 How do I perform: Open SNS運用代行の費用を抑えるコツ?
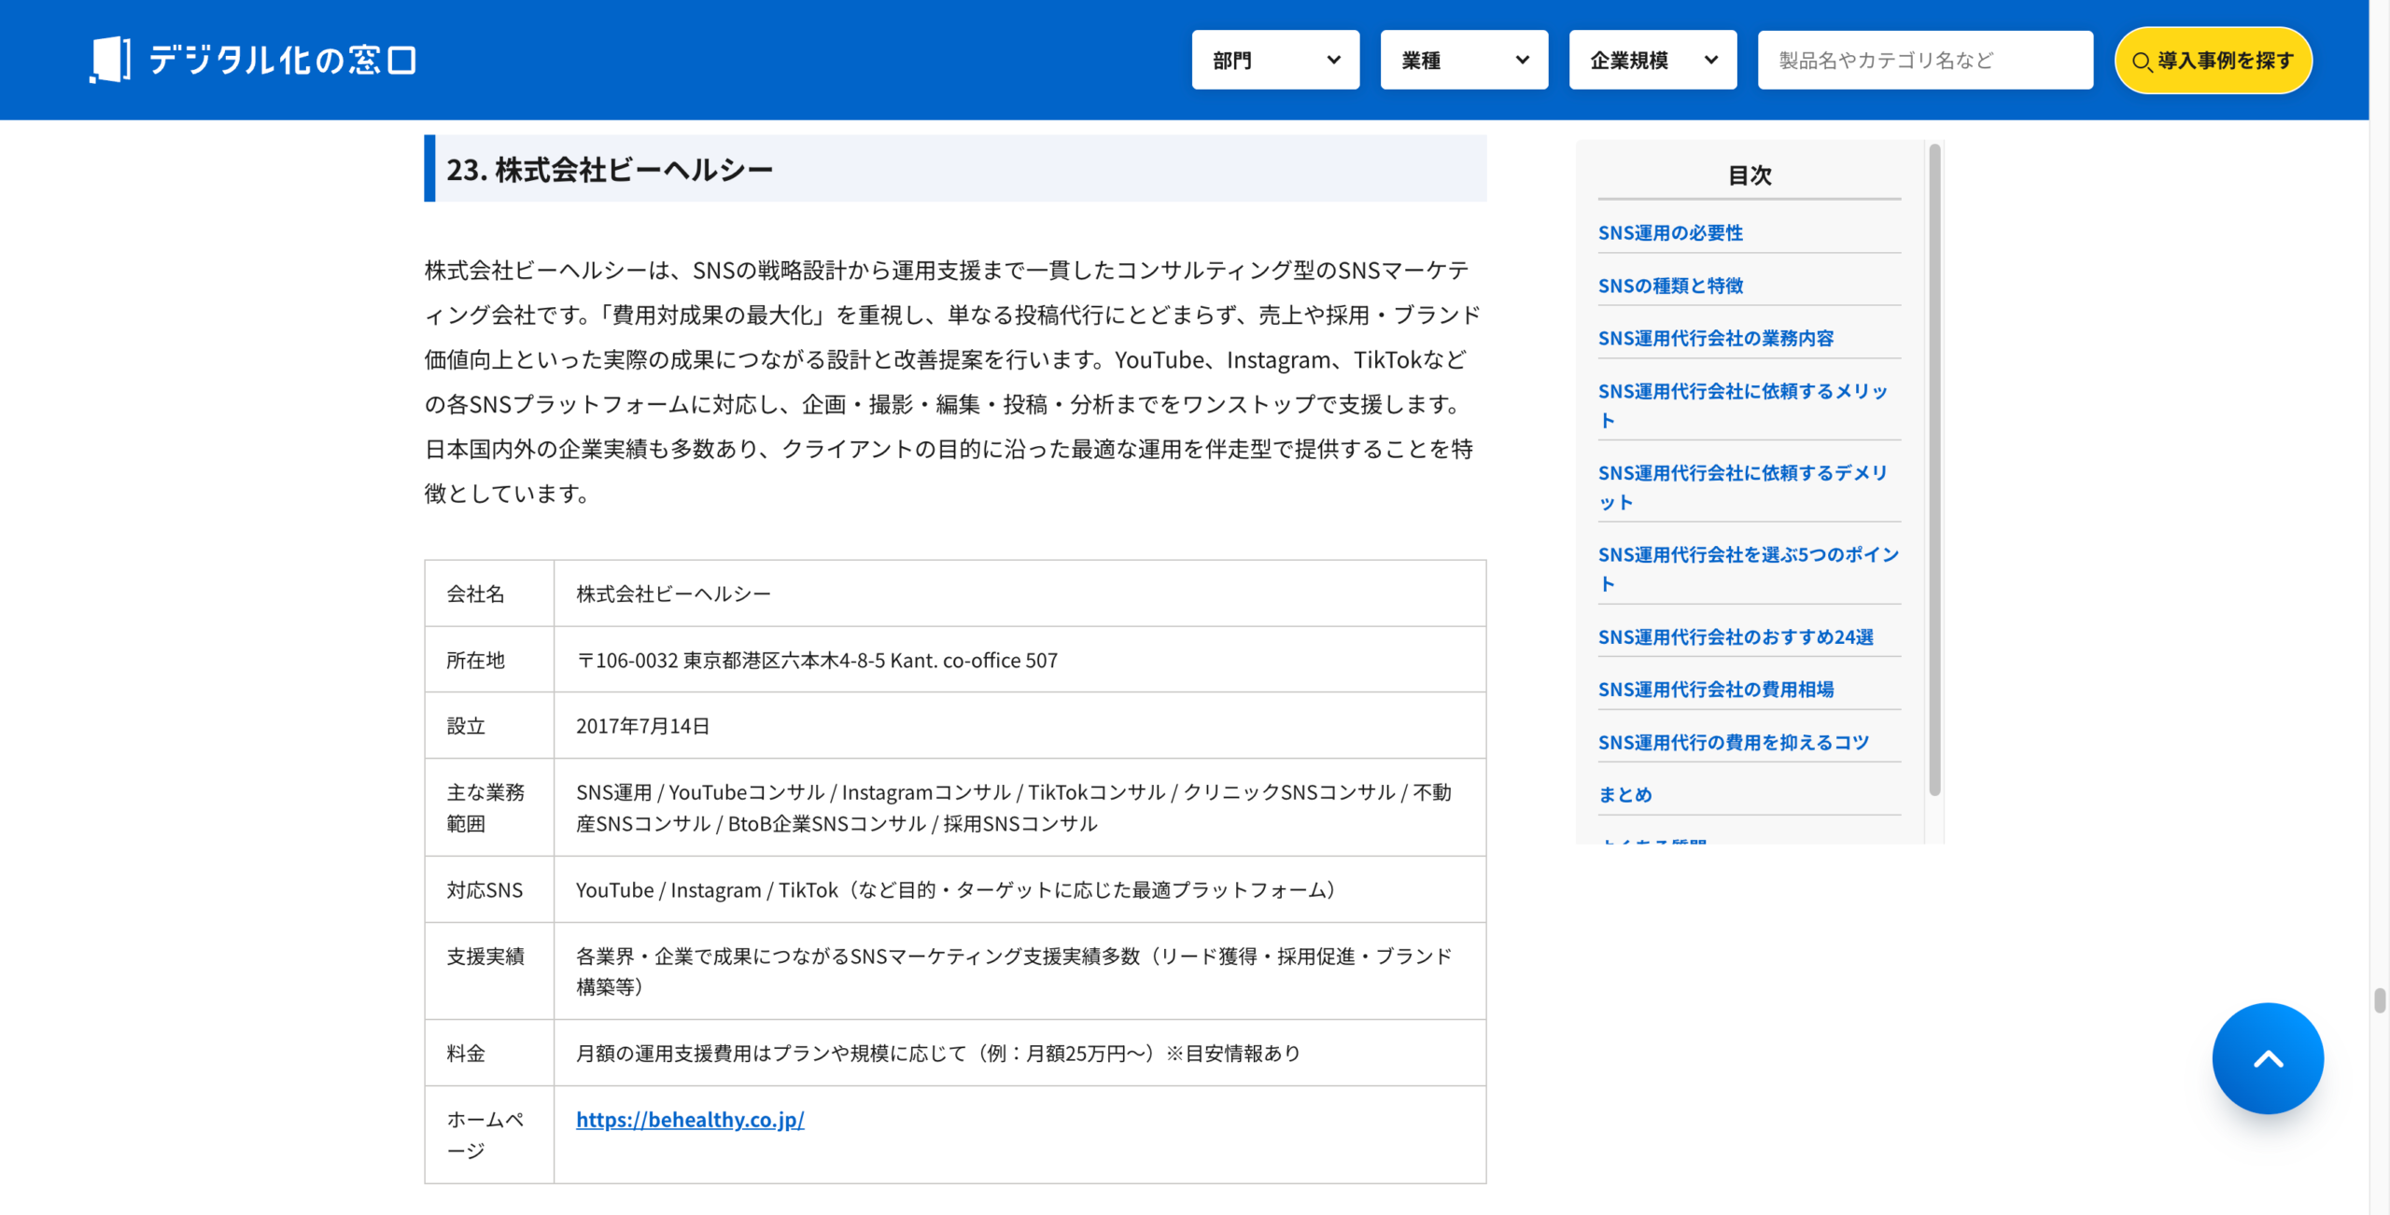tap(1733, 742)
